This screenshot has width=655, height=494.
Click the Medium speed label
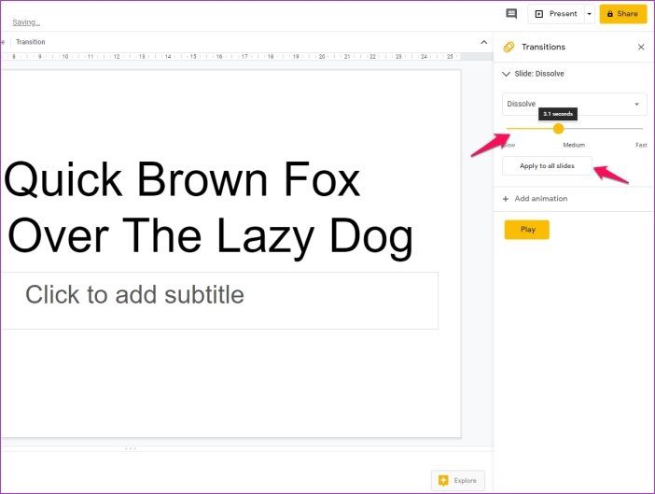[574, 145]
